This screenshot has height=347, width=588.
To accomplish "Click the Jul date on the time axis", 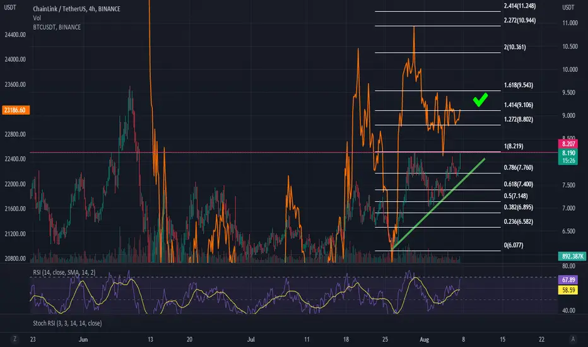I will 251,339.
